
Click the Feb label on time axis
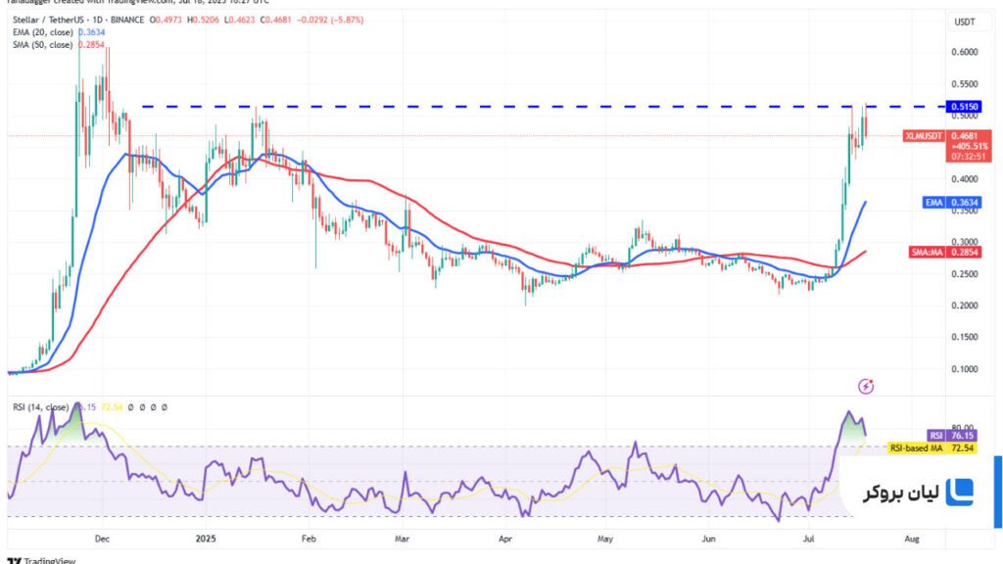[x=309, y=540]
